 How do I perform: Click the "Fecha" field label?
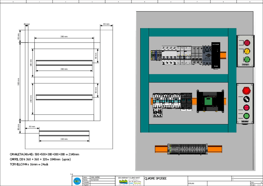click(x=85, y=180)
